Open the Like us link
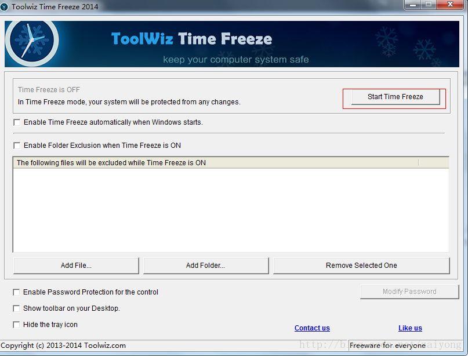468x356 pixels. click(x=410, y=328)
